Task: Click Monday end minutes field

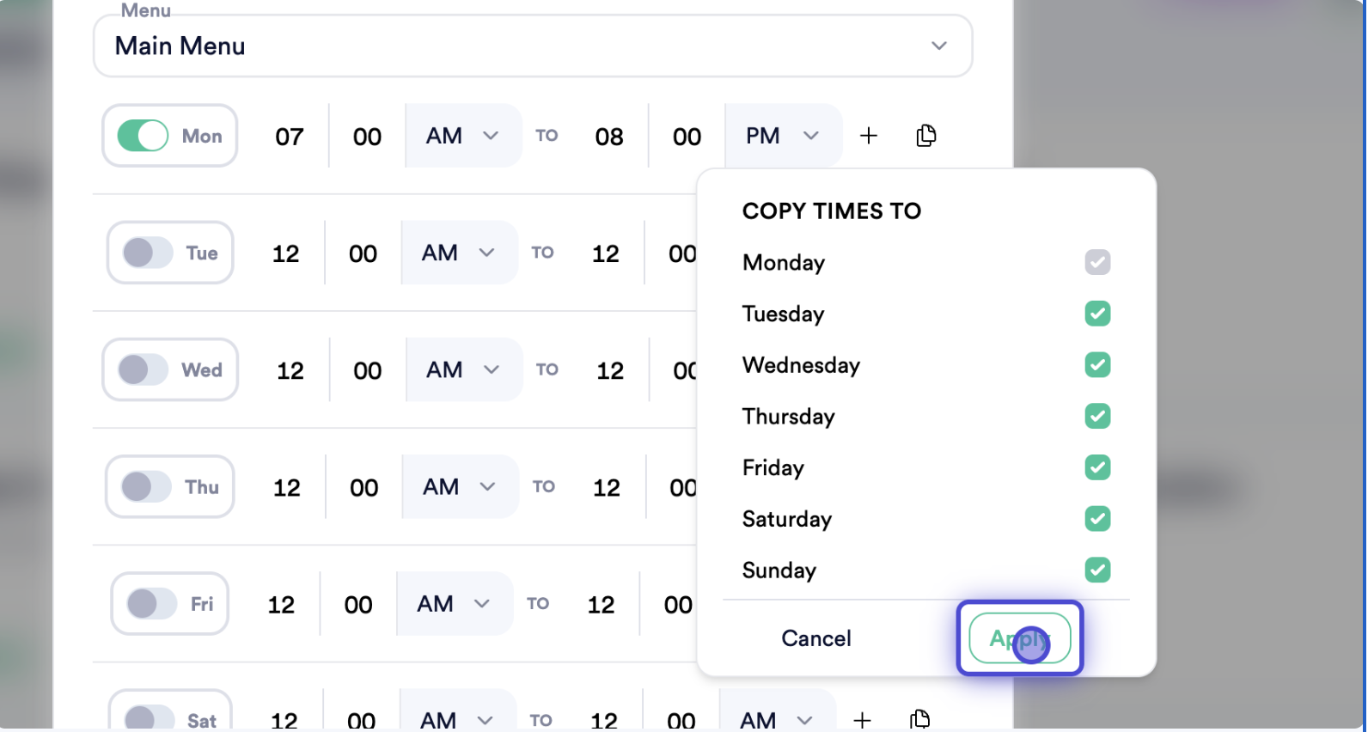Action: click(687, 137)
